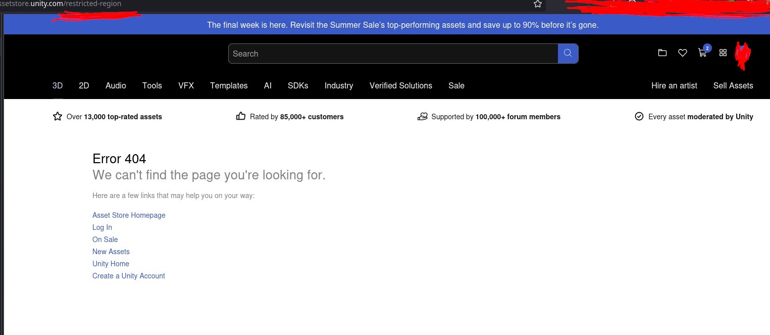Open the Industry category menu
The image size is (770, 335).
click(339, 85)
